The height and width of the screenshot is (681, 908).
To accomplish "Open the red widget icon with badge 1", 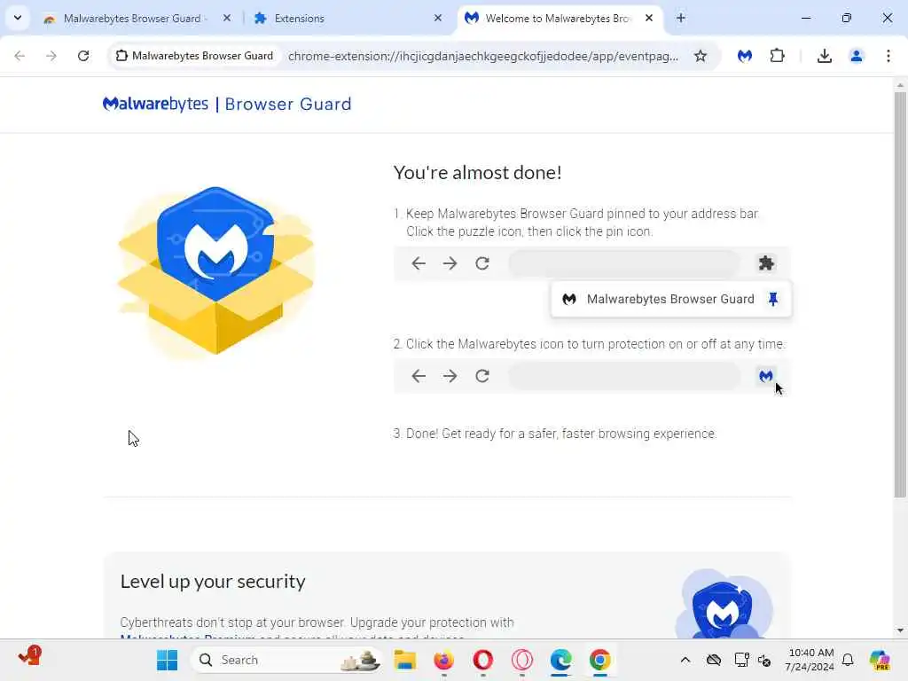I will tap(28, 657).
